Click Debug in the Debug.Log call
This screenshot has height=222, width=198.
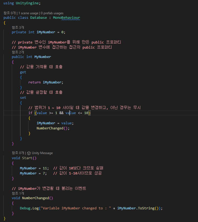(25, 208)
